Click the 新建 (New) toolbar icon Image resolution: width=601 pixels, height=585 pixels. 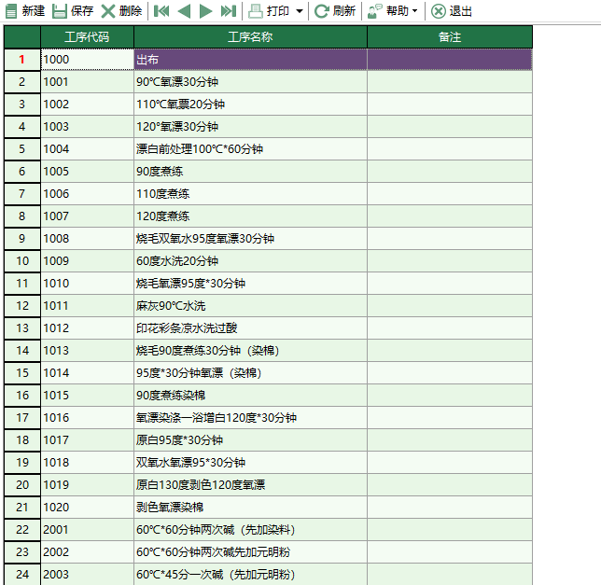12,11
